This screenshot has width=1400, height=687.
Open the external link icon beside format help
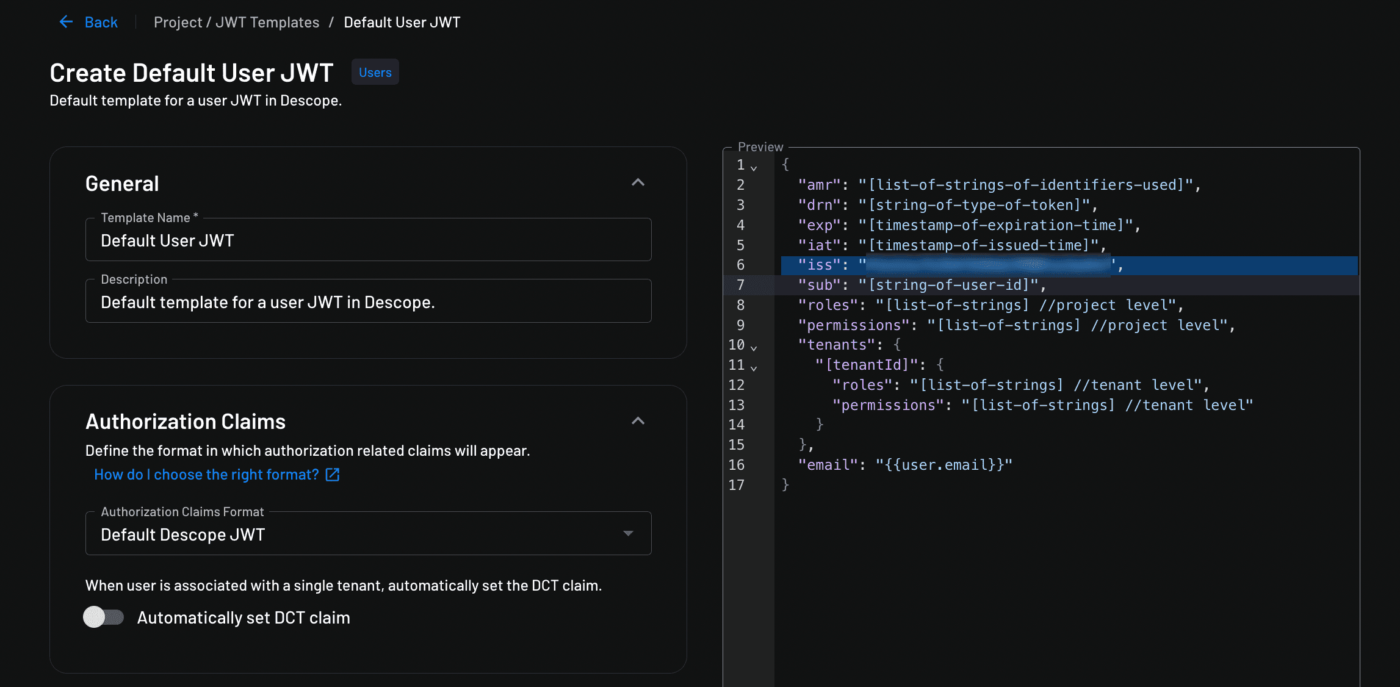(332, 475)
